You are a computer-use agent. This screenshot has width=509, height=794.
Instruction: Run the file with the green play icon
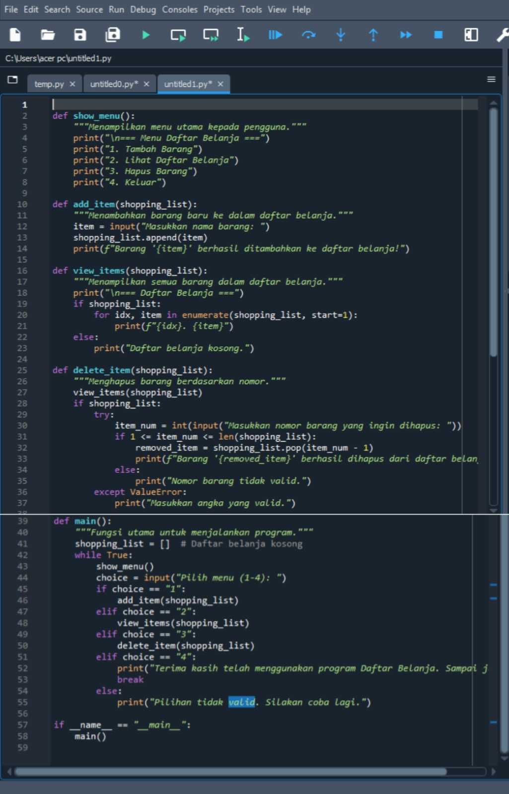145,35
